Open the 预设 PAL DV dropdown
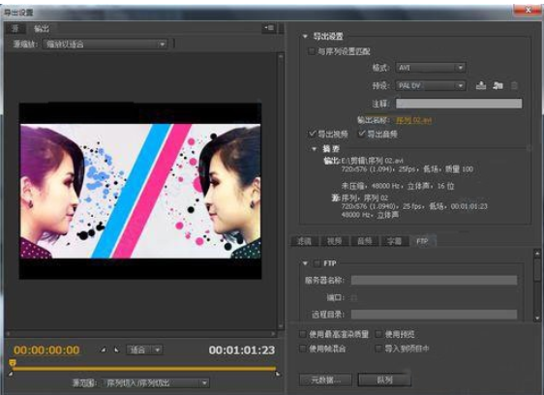Screen dimensions: 544x395 coord(430,85)
